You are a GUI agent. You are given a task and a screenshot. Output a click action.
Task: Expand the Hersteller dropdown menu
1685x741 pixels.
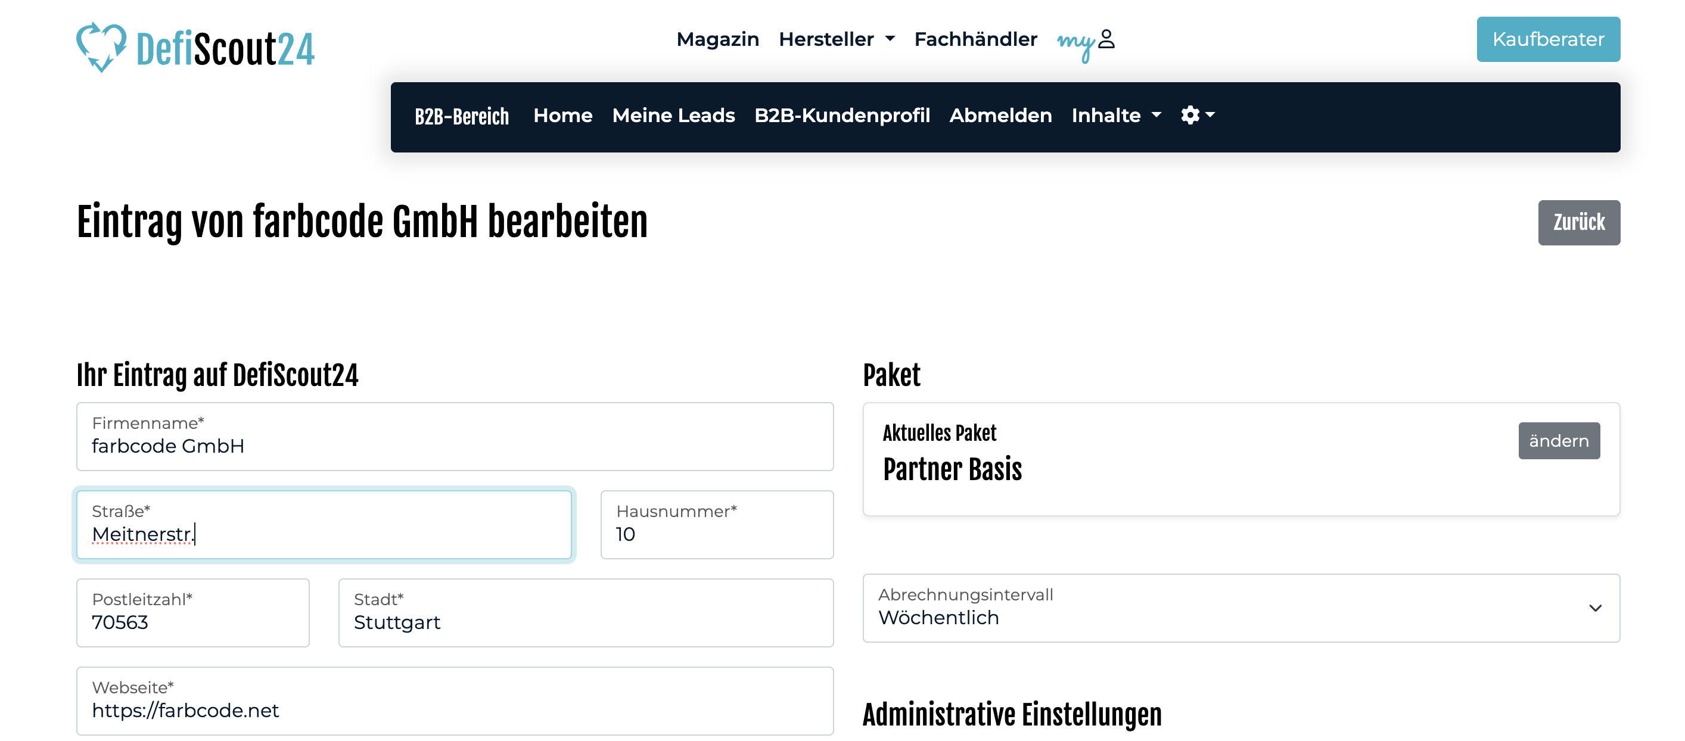[837, 39]
